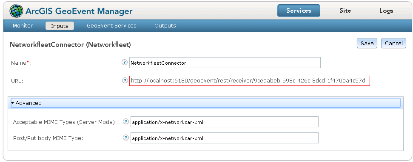Viewport: 413px width, 162px height.
Task: Click 'Acceptable MIME Types (Server Mode):' label
Action: 65,122
